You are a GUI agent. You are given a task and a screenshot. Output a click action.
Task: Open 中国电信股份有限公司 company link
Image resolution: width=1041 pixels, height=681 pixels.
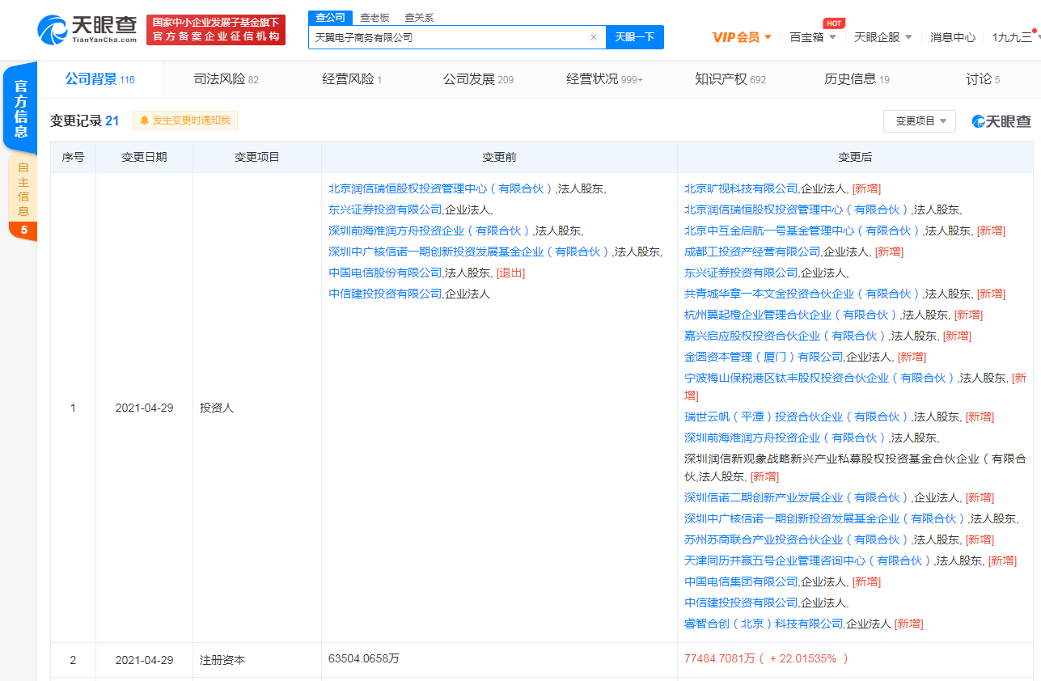click(x=385, y=273)
